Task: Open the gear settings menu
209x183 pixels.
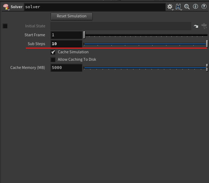Action: click(x=170, y=7)
